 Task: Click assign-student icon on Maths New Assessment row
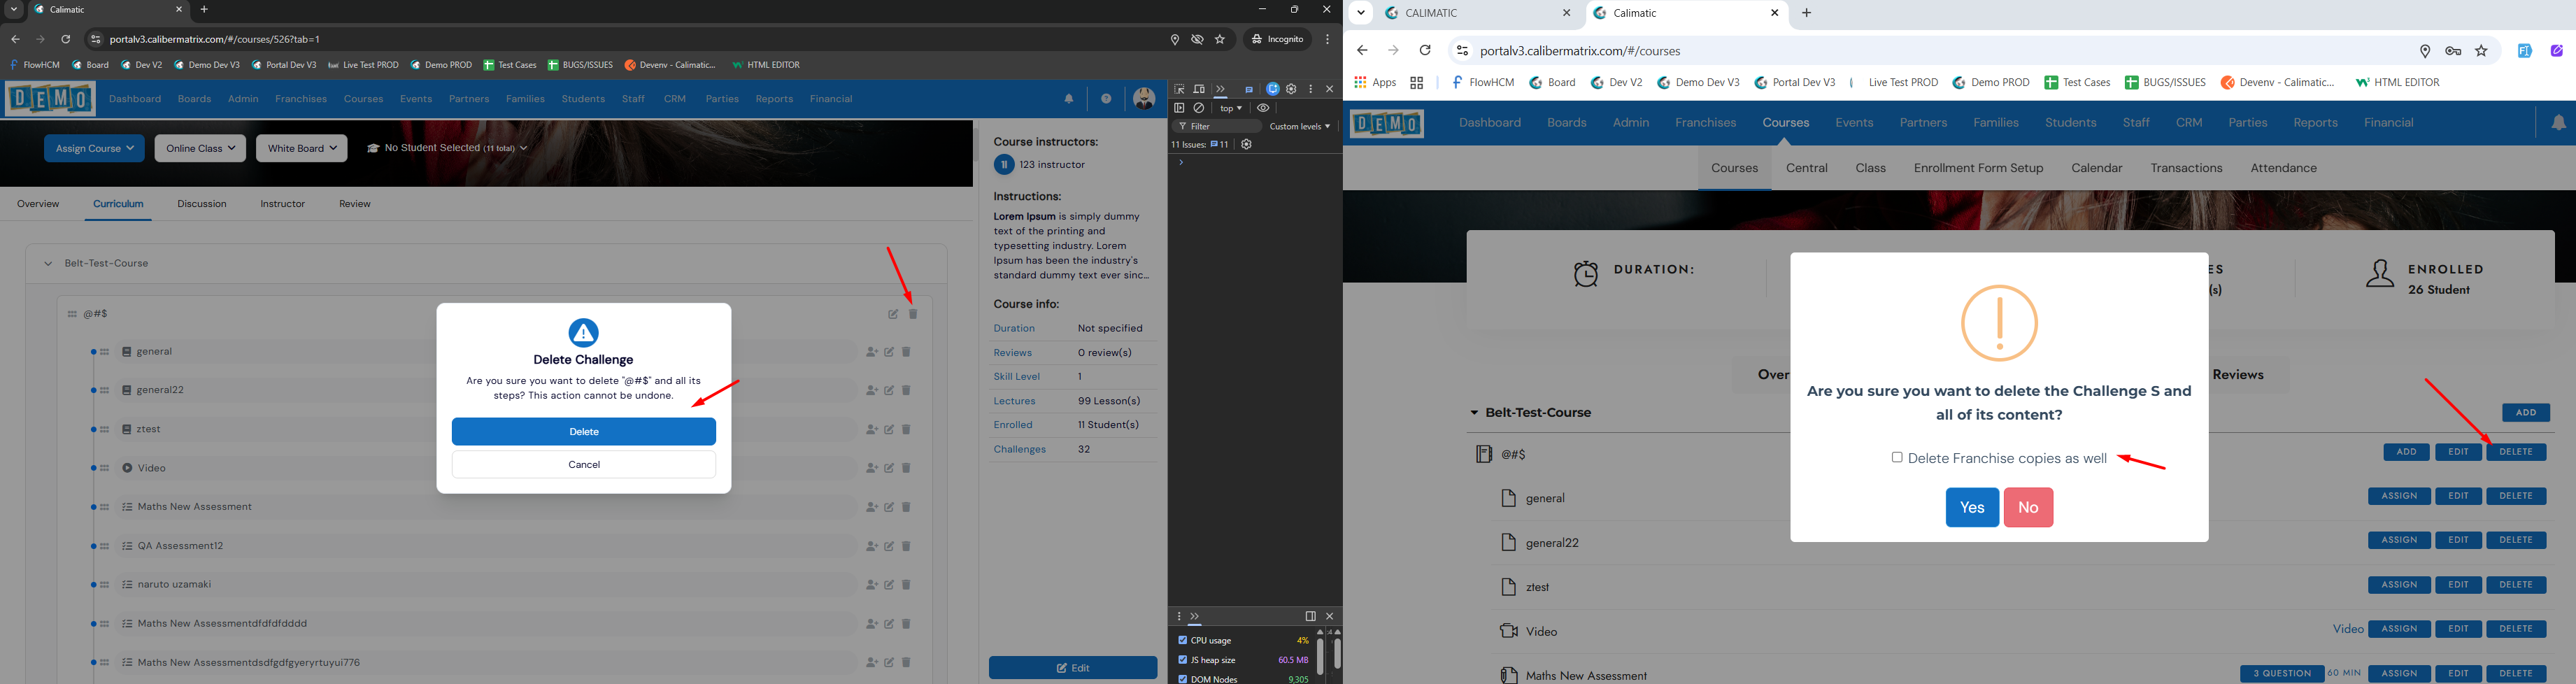(871, 507)
